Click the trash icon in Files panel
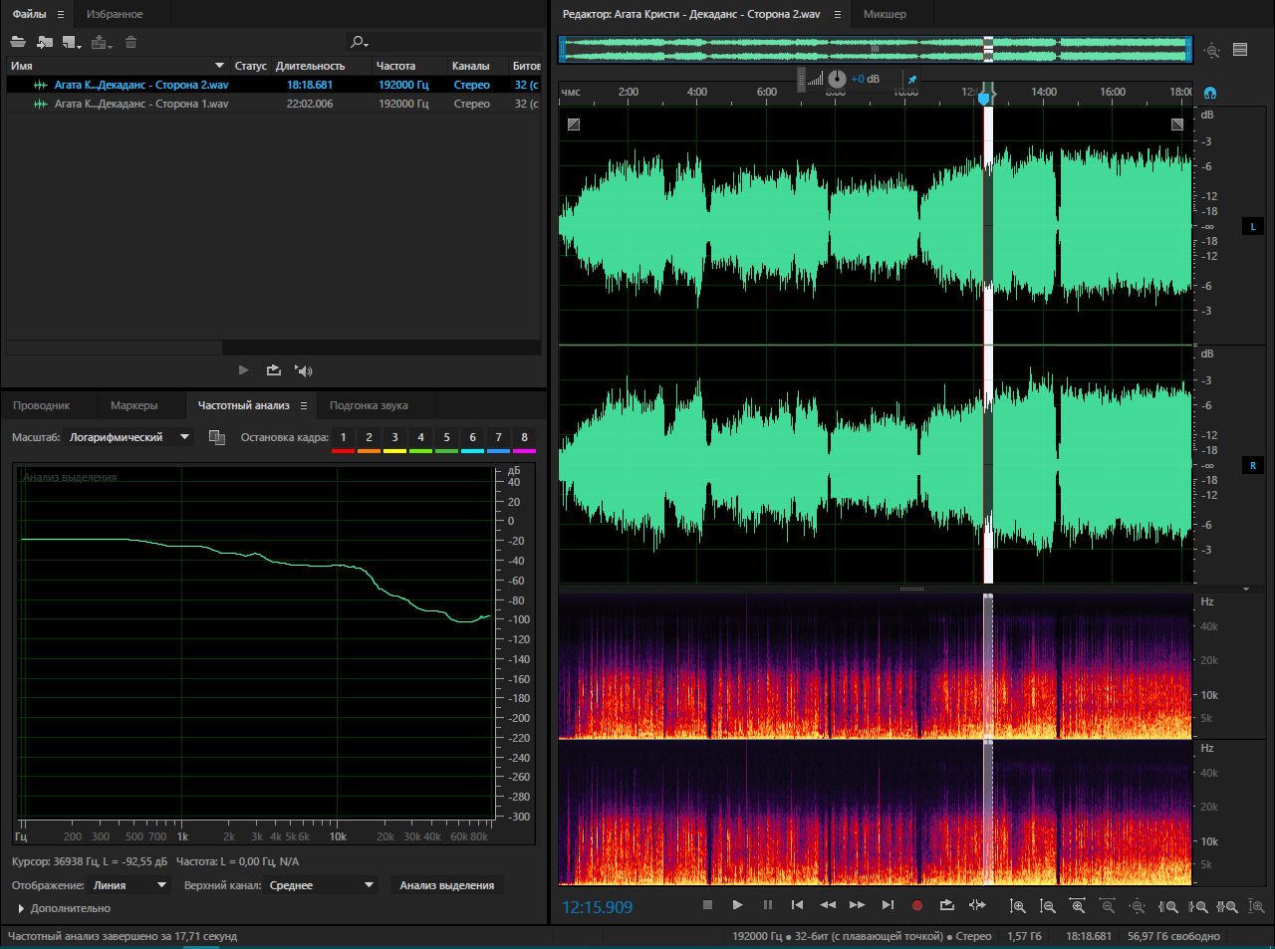This screenshot has width=1275, height=949. [x=130, y=42]
